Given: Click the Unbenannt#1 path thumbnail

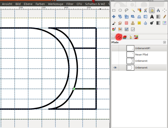Looking at the screenshot, I should [130, 48].
